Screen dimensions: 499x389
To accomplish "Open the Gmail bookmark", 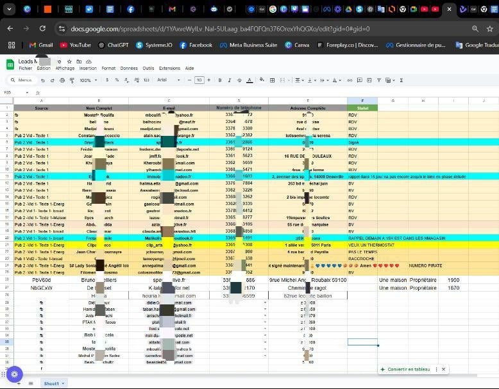I will pos(41,45).
